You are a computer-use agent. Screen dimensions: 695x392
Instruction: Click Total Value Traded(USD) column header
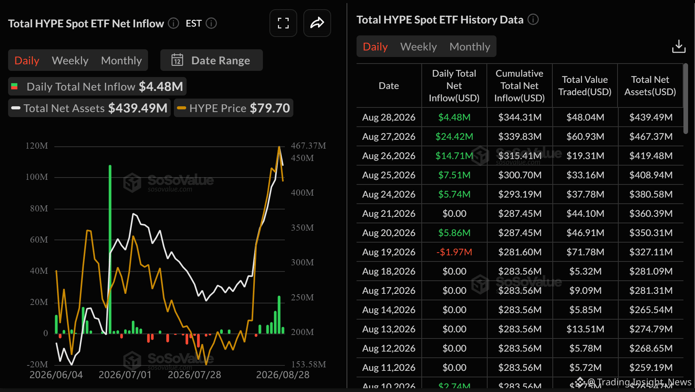pos(585,85)
